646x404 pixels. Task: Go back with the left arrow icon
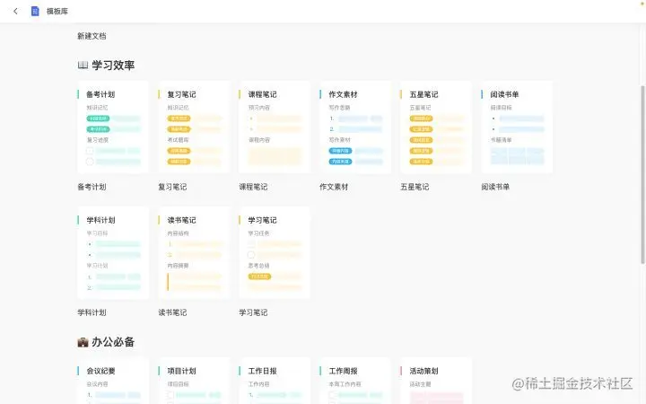click(15, 11)
